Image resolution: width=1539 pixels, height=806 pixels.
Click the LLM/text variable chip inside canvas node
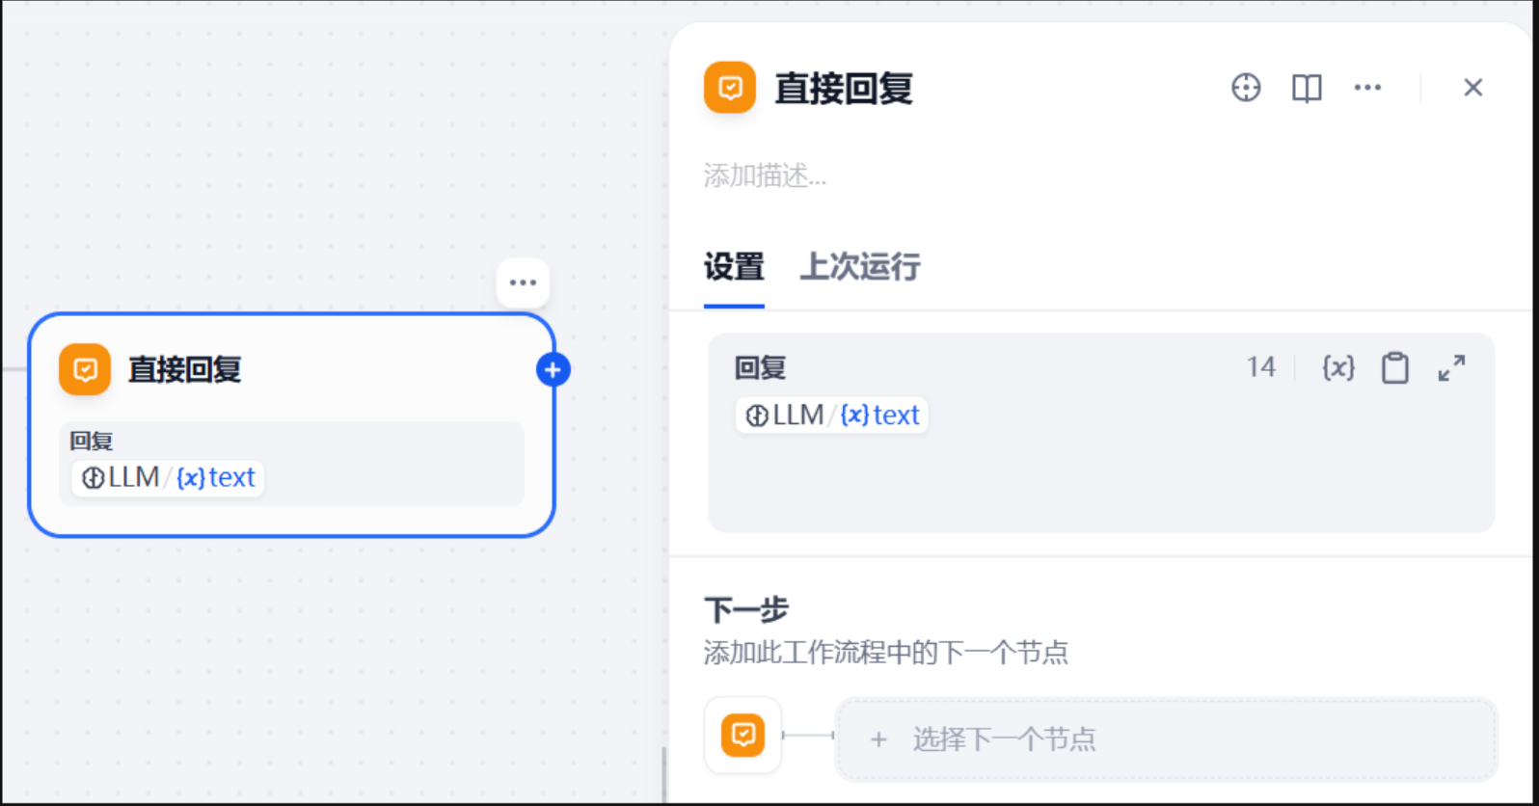(x=168, y=477)
